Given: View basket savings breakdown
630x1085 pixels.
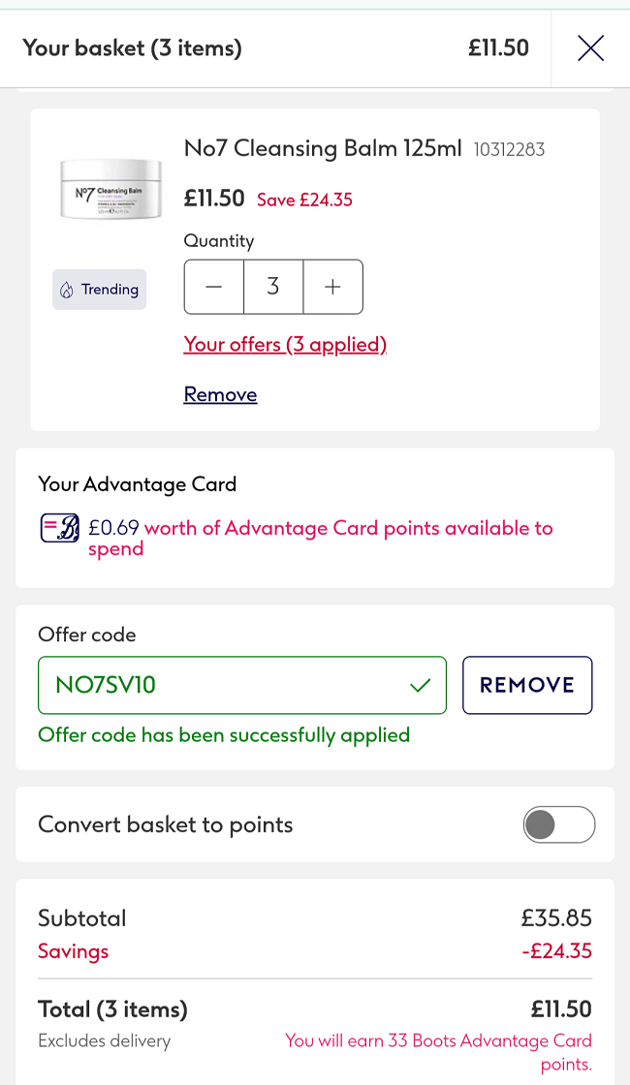Looking at the screenshot, I should (x=73, y=950).
